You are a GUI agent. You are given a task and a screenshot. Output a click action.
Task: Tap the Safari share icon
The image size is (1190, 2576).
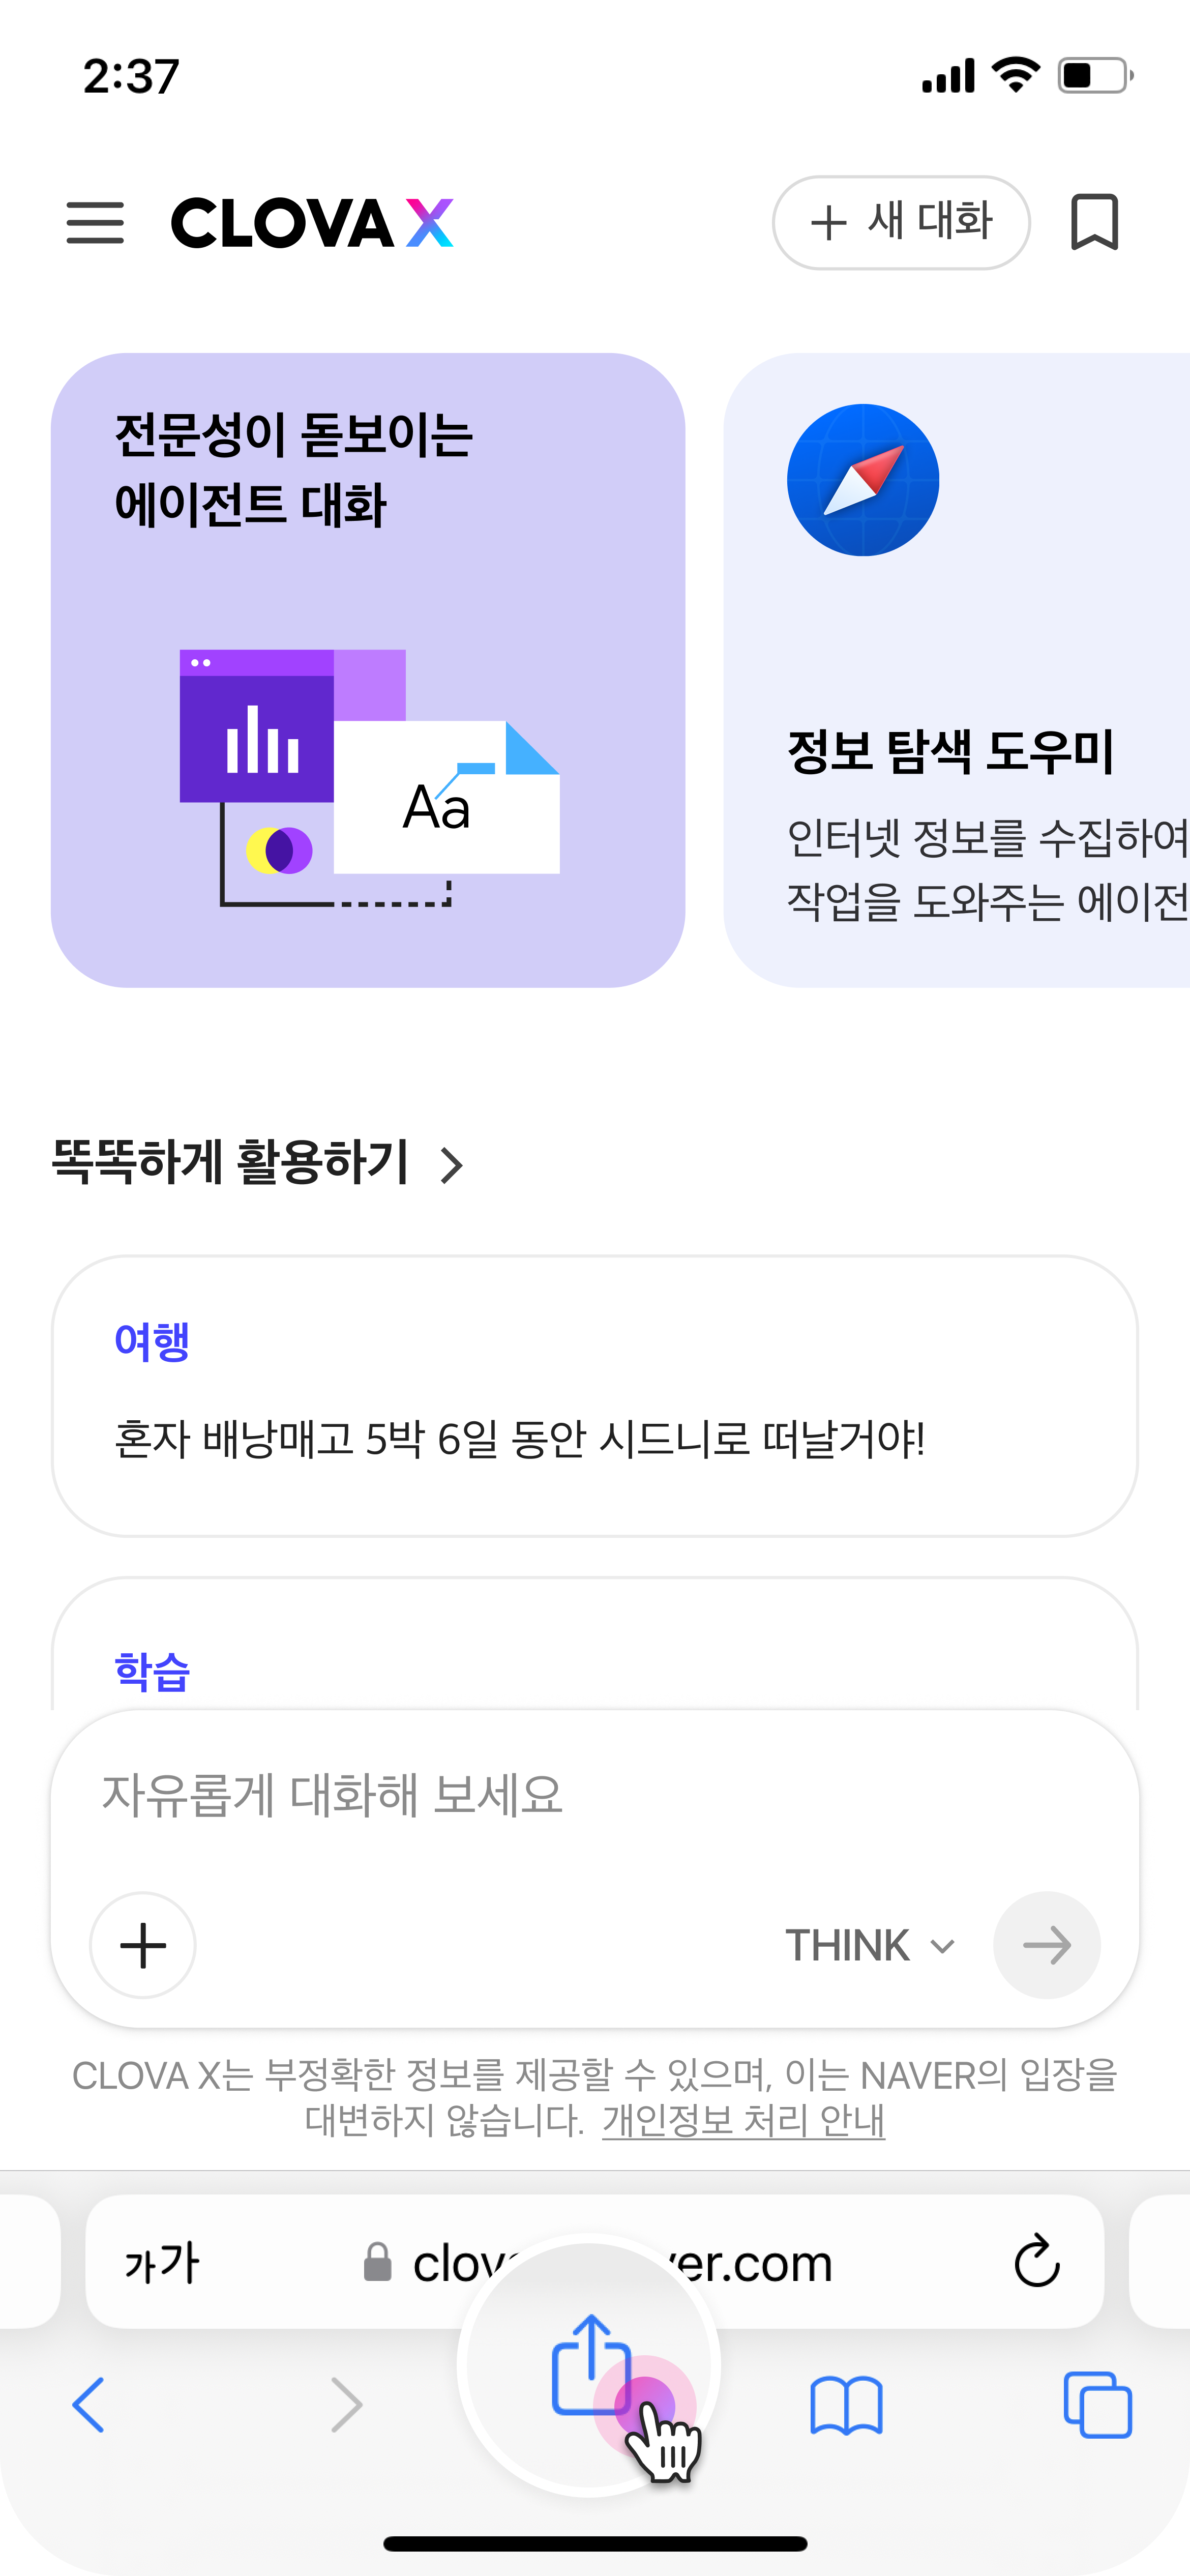point(590,2364)
